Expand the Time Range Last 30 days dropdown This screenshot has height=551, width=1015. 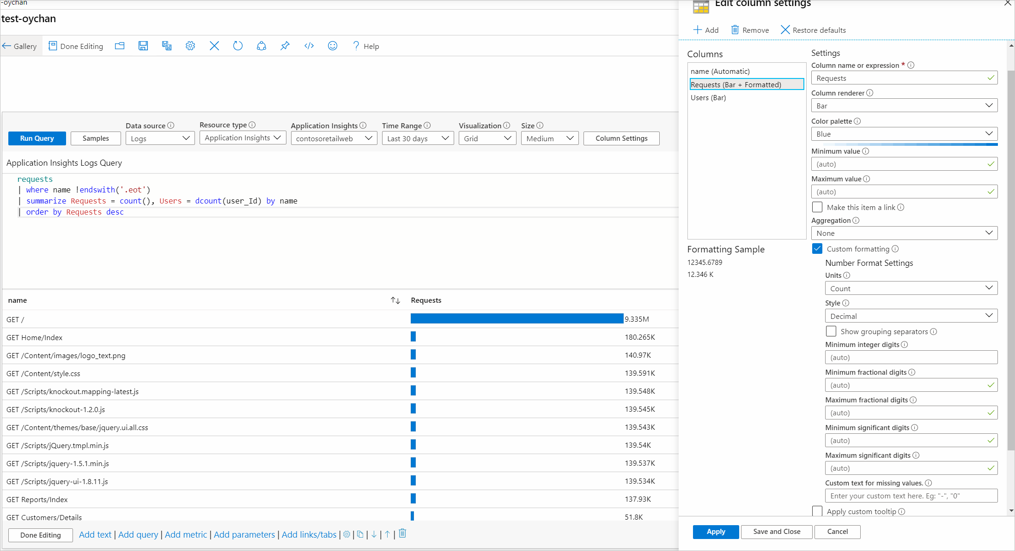pyautogui.click(x=418, y=138)
